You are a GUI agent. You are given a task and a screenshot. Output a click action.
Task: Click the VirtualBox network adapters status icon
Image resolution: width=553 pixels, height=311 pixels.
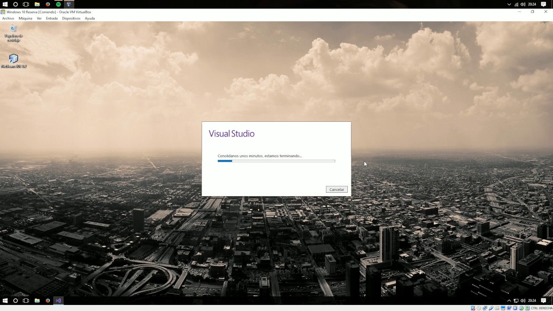pyautogui.click(x=485, y=308)
